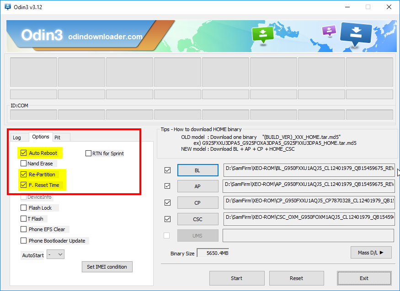Enable RTN for Sprint option
Viewport: 400px width, 291px height.
[x=88, y=153]
